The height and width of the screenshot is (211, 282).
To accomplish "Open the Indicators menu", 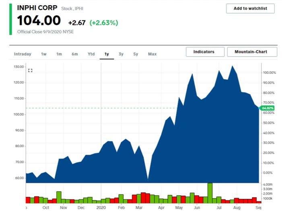I will tap(205, 52).
